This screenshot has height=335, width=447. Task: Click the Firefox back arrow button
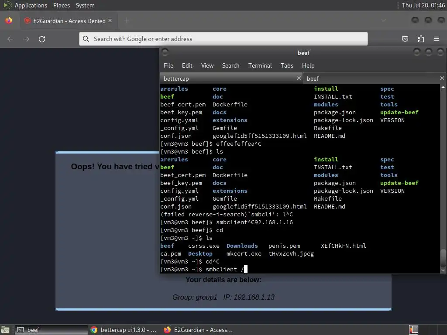[x=10, y=39]
